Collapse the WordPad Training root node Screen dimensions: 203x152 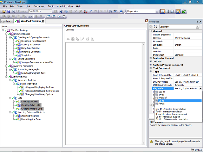click(x=3, y=30)
